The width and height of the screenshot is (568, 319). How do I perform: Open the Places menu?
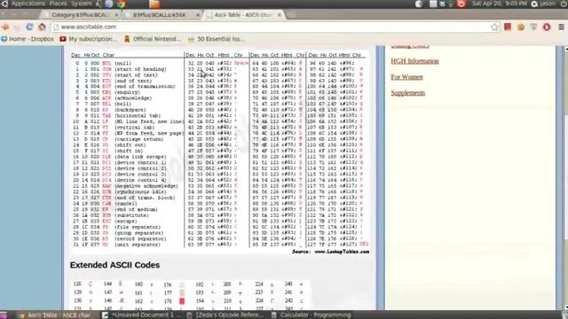tap(59, 4)
